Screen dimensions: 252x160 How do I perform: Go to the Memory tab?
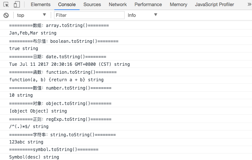179,4
